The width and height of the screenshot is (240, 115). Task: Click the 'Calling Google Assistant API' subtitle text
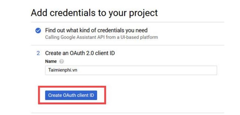coord(101,37)
